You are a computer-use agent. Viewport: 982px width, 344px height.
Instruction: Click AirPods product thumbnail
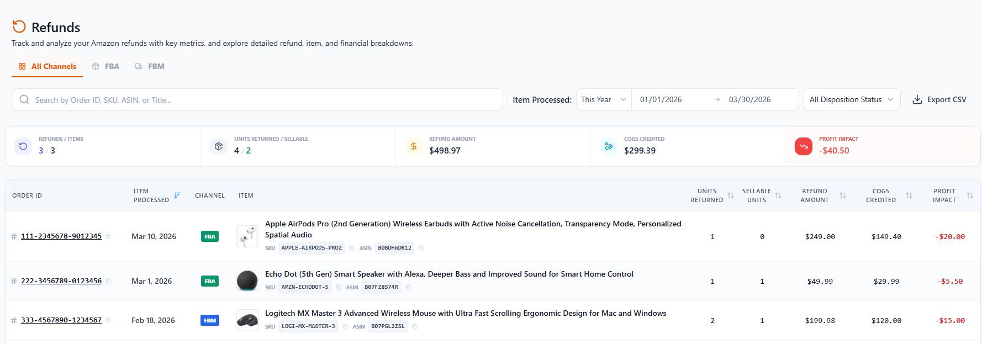click(x=247, y=236)
